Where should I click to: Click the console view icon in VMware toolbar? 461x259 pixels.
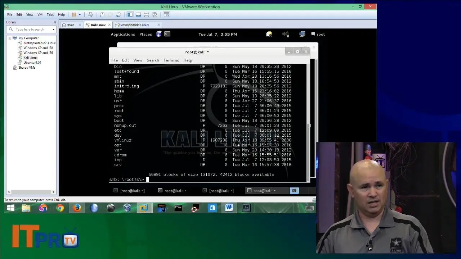[166, 15]
